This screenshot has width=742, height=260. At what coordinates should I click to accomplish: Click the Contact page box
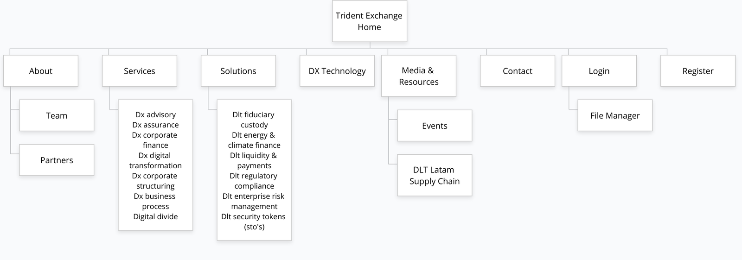pos(517,71)
